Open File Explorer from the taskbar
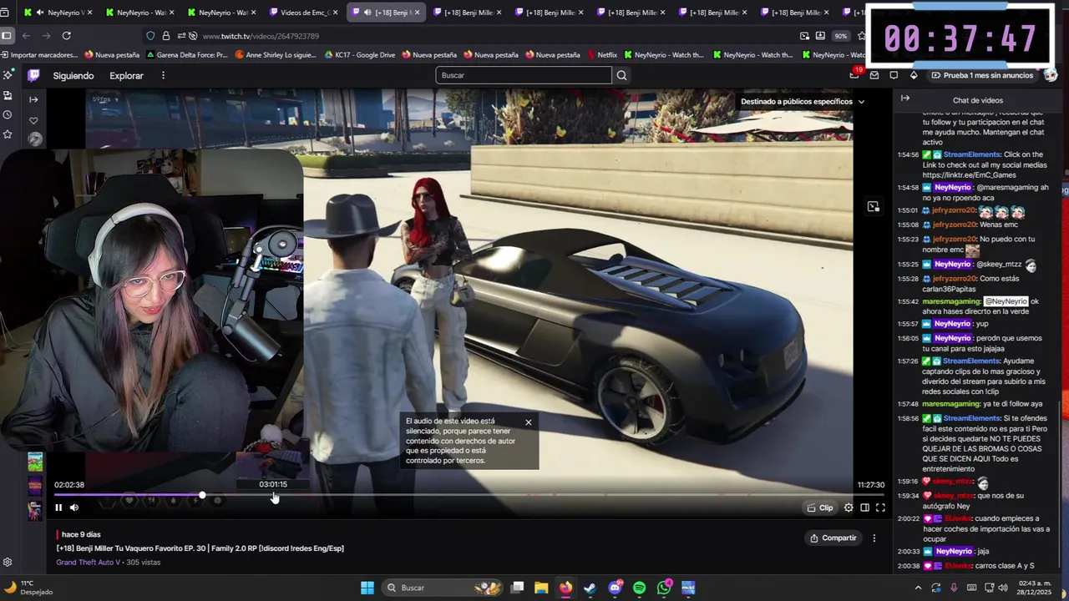 (541, 588)
